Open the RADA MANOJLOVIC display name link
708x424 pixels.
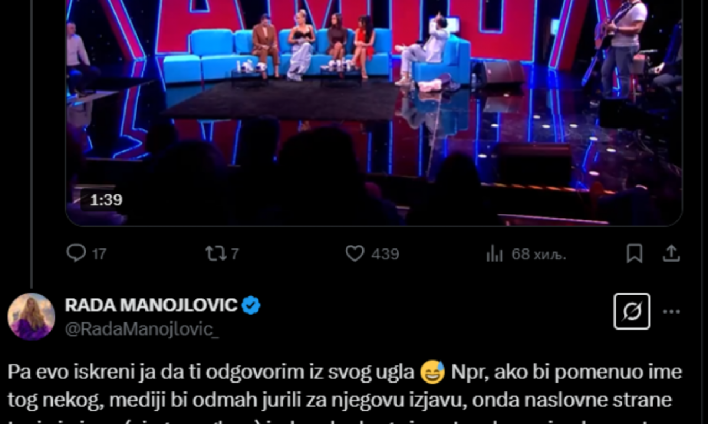151,305
